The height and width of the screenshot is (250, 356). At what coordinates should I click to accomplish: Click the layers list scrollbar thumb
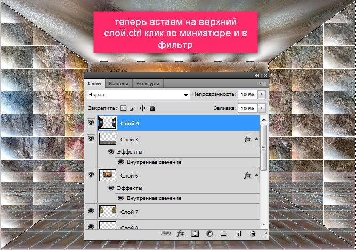pos(263,148)
